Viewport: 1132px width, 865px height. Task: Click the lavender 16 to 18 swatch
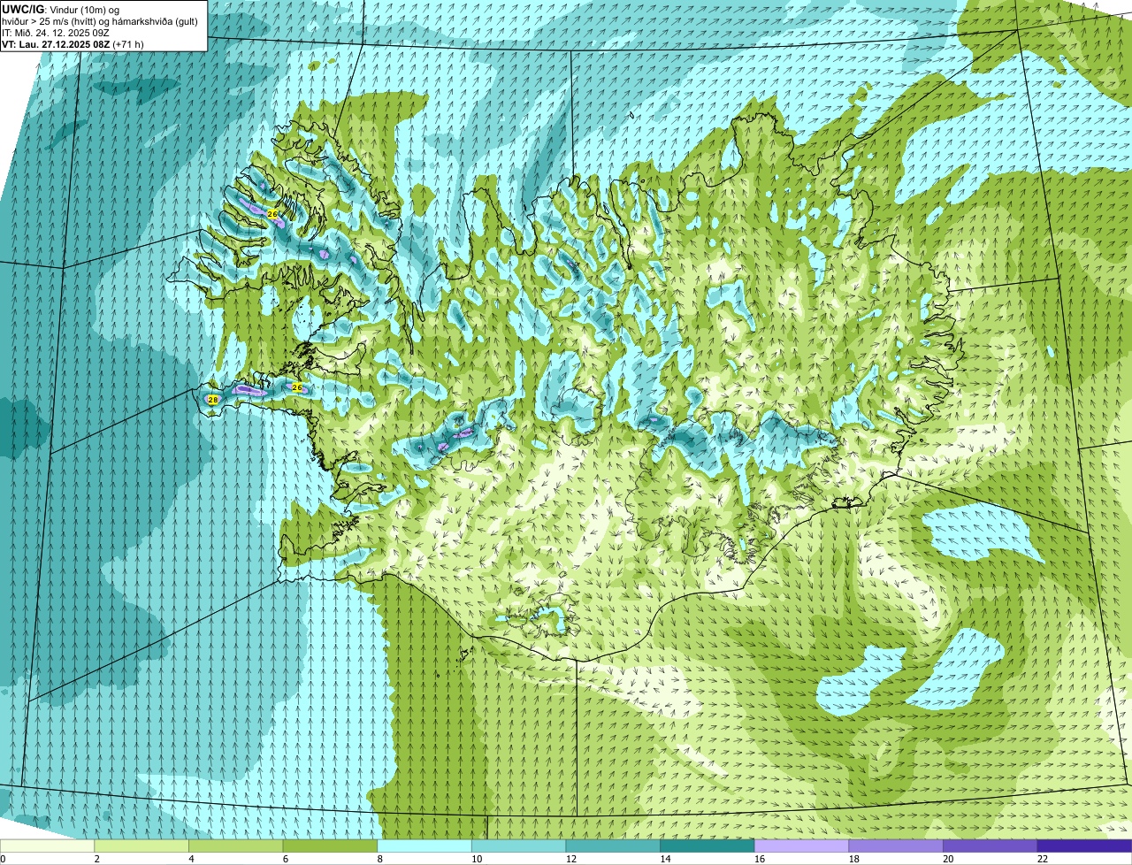pos(802,846)
